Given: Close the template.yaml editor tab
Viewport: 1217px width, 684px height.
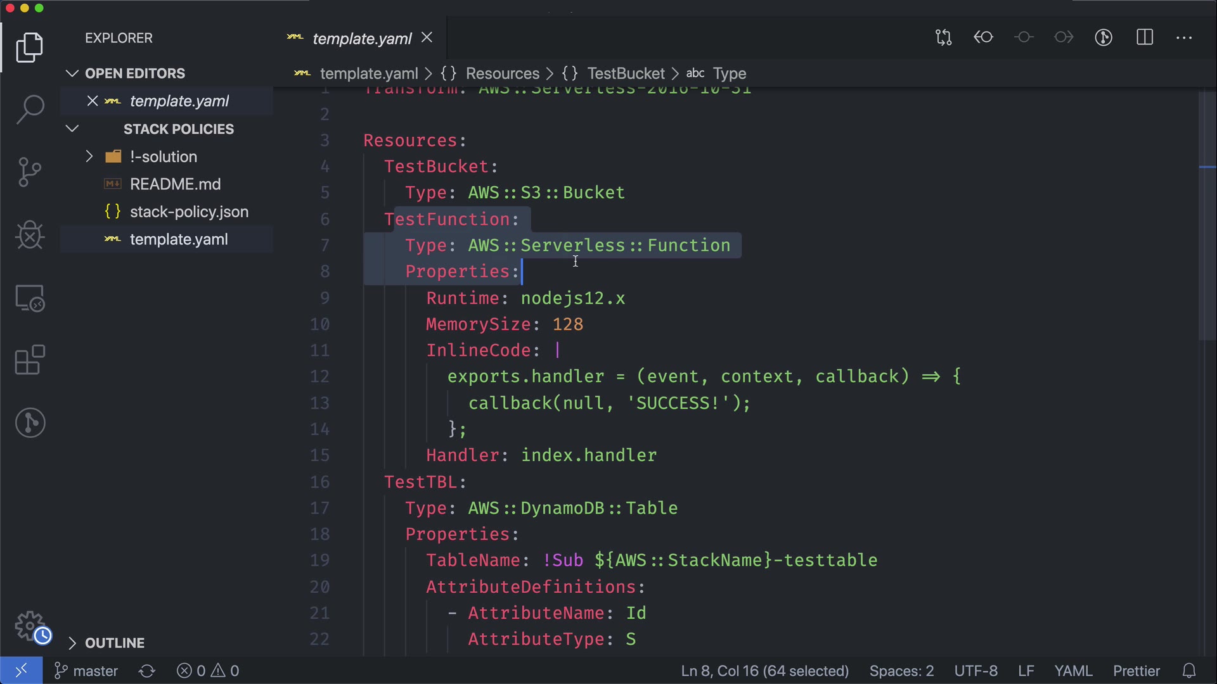Looking at the screenshot, I should [427, 38].
